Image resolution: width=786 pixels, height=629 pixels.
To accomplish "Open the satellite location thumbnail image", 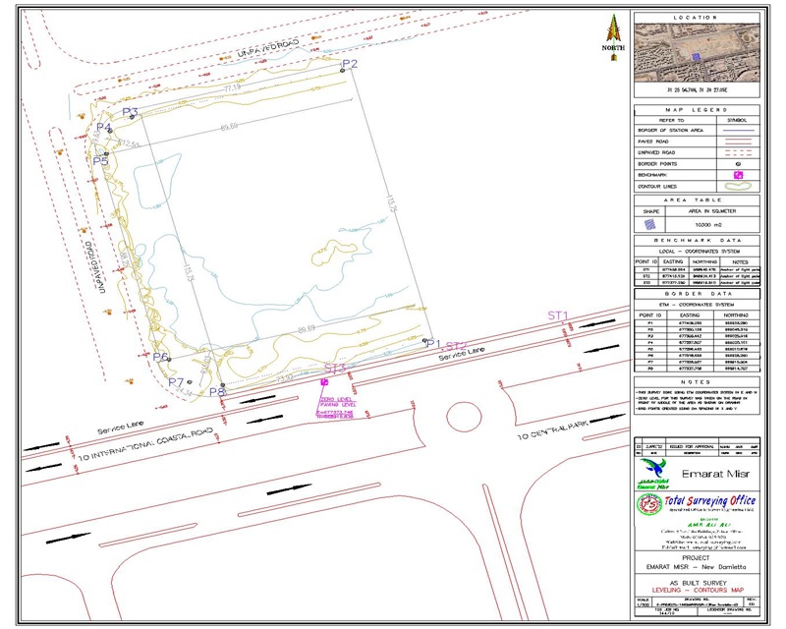I will pyautogui.click(x=697, y=53).
